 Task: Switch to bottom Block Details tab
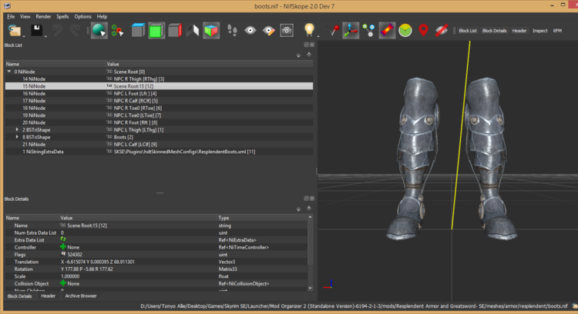(x=19, y=296)
